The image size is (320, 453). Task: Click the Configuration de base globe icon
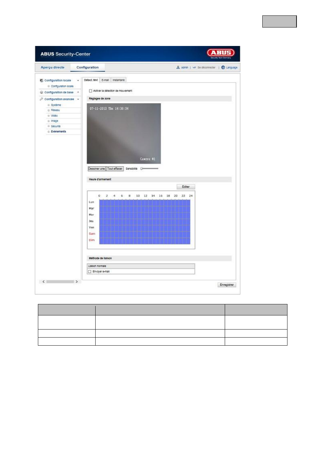click(x=42, y=92)
